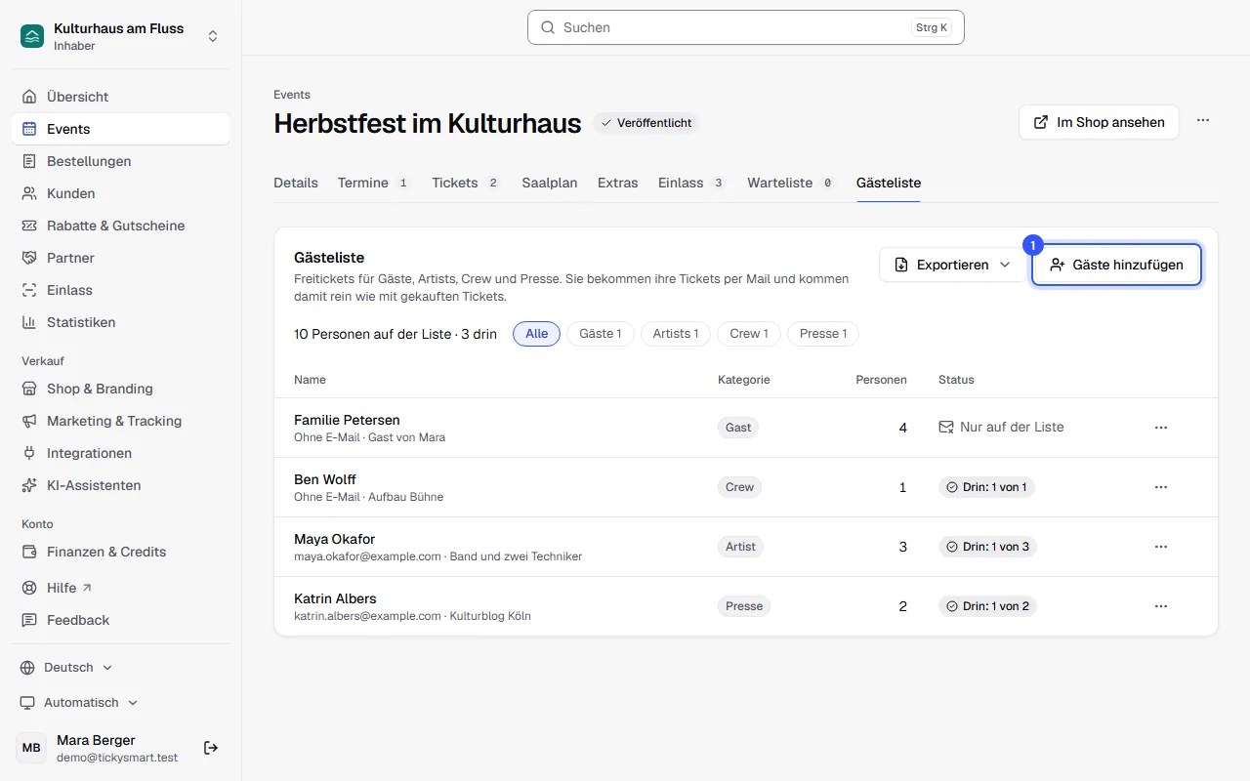
Task: Click the Rabatte & Gutscheine ticket icon
Action: tap(29, 226)
